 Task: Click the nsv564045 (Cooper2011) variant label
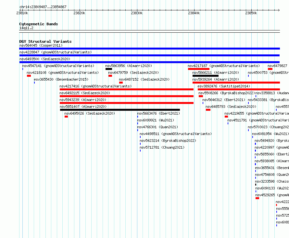[41, 45]
